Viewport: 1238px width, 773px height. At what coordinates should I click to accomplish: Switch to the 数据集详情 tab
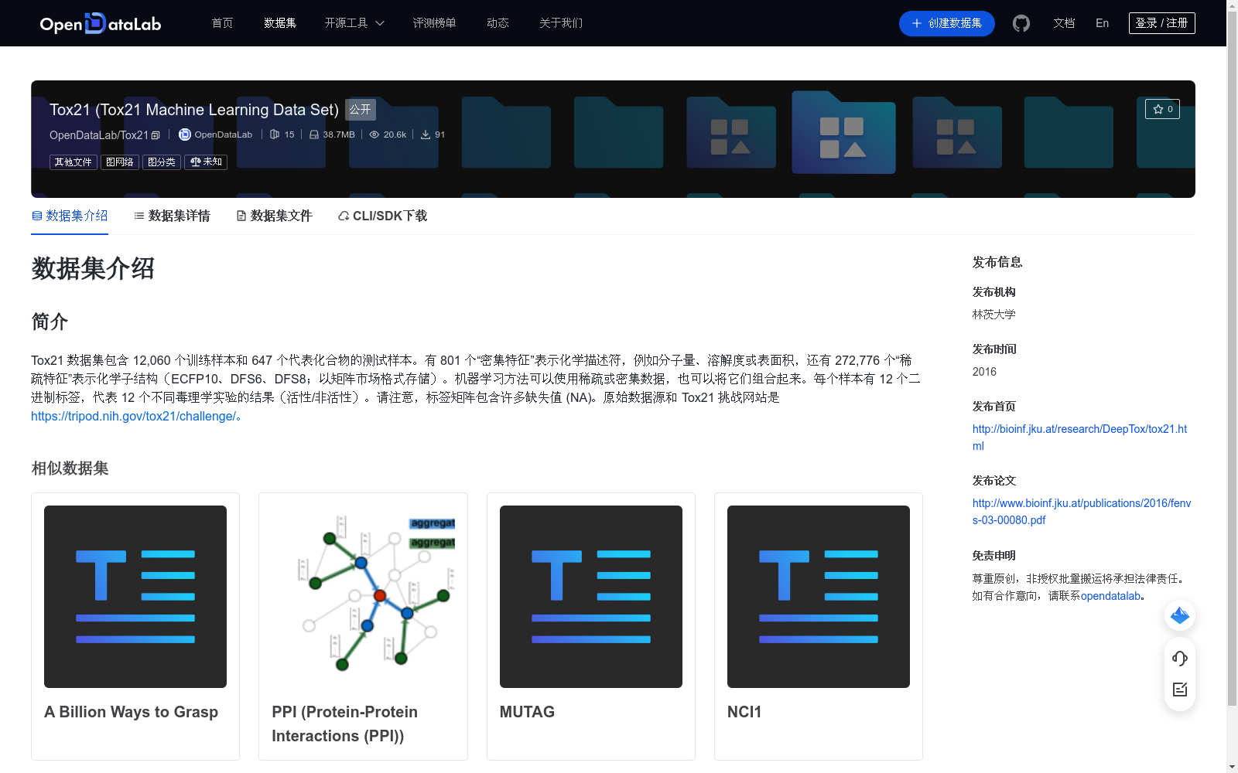[172, 216]
